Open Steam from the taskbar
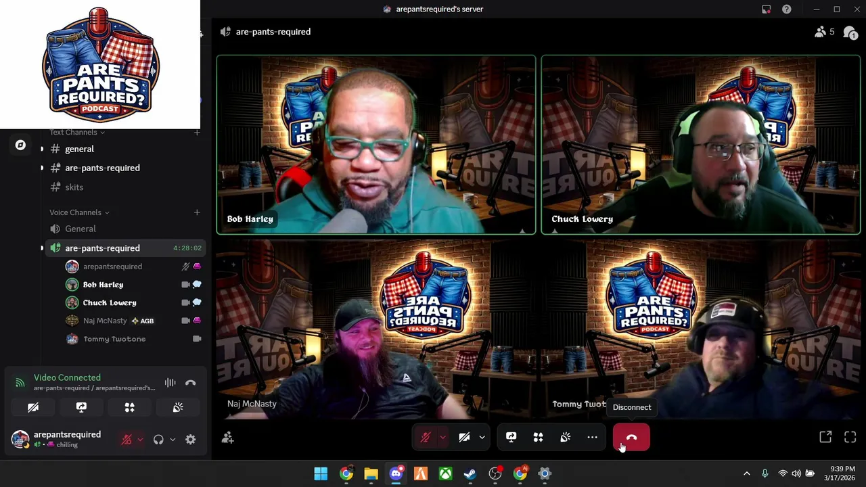Viewport: 866px width, 487px height. 470,473
